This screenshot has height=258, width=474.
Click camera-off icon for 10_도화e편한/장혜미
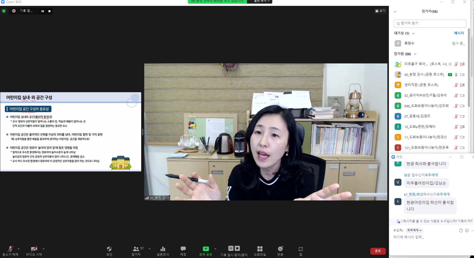coord(462,127)
